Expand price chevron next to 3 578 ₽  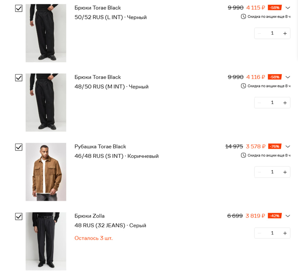(x=288, y=147)
